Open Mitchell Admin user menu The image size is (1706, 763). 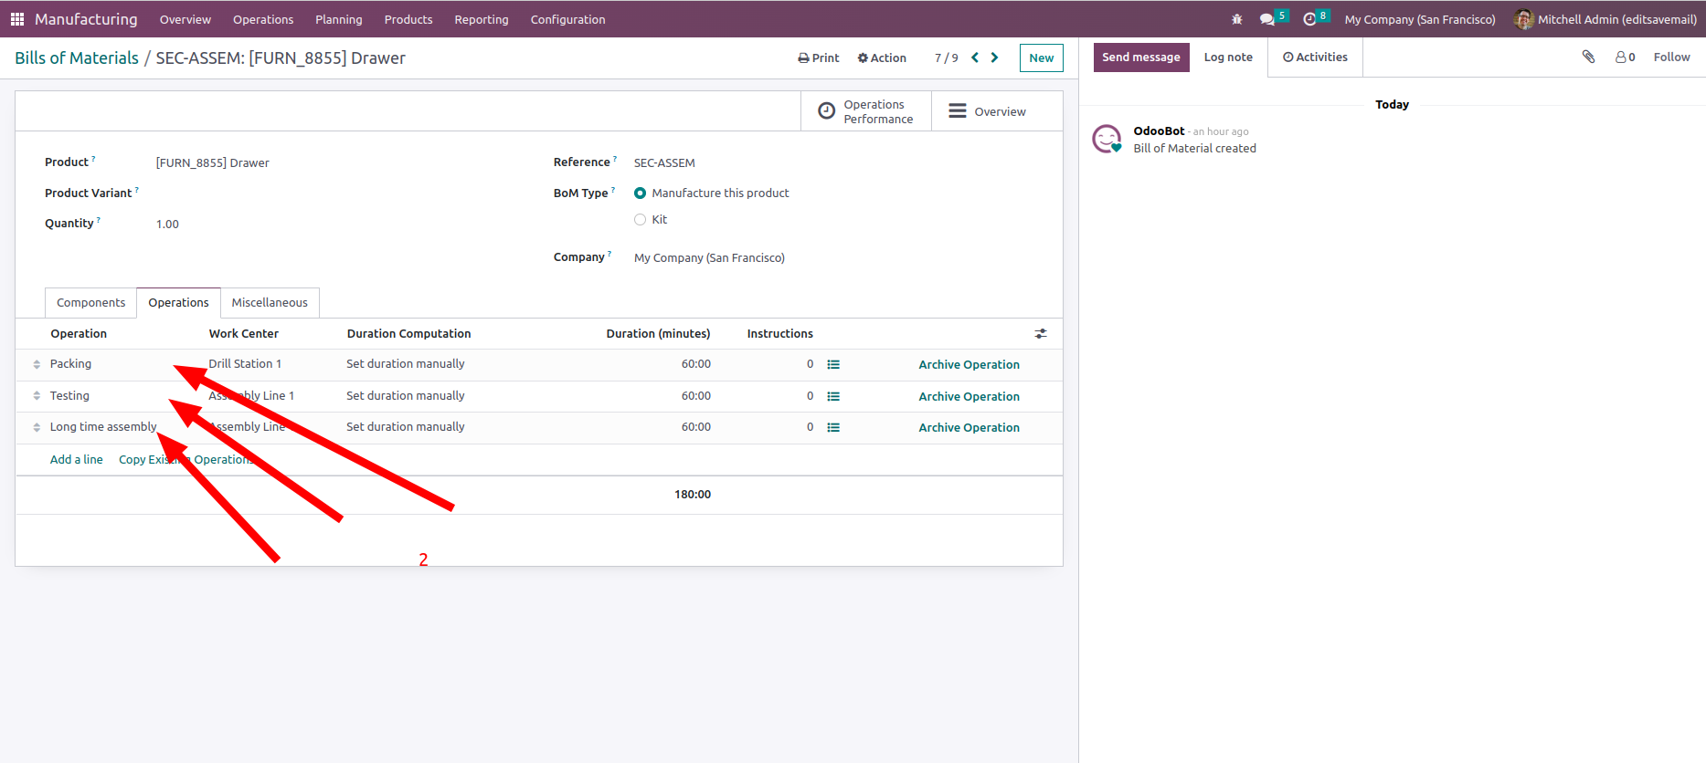tap(1605, 19)
